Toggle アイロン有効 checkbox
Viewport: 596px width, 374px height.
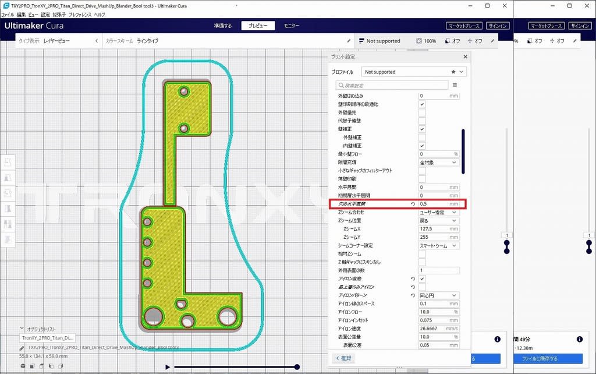click(x=422, y=279)
